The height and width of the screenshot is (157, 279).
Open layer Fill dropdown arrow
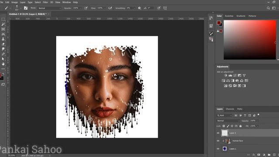[x=258, y=126]
